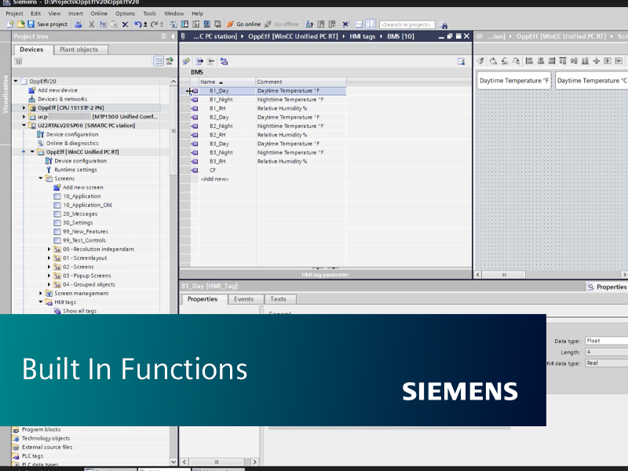Screen dimensions: 628x471
Task: Click Add new screen in tree
Action: 83,188
